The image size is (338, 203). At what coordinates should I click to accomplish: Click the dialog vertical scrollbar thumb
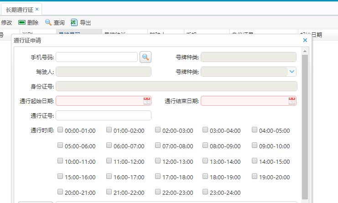coord(305,127)
